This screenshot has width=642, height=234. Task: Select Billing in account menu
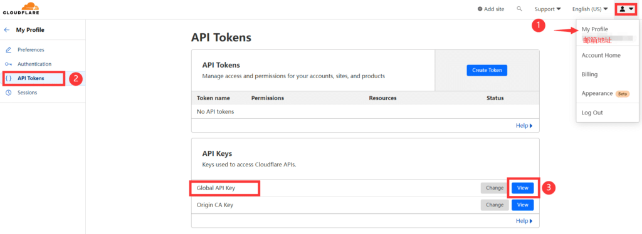click(589, 74)
